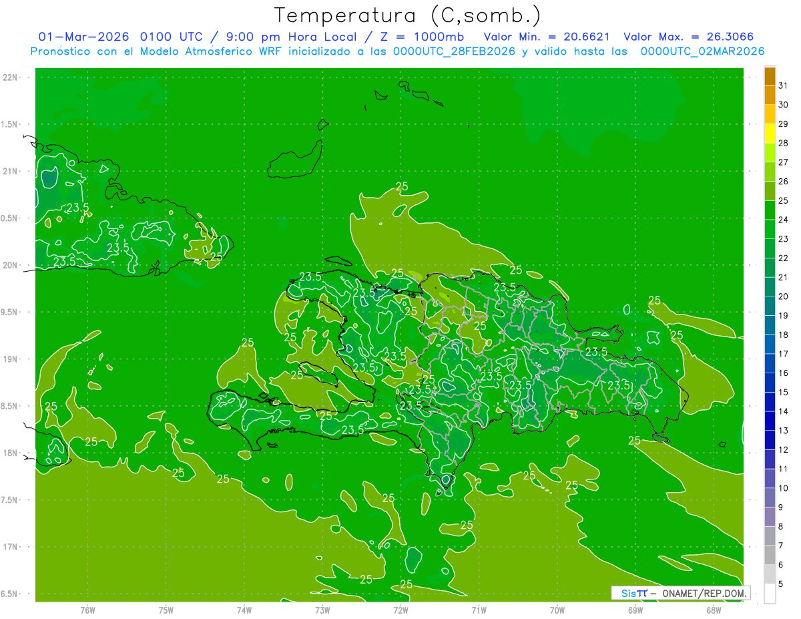
Task: Pick the dark blue legend band between 13 and 14
Action: (x=770, y=421)
